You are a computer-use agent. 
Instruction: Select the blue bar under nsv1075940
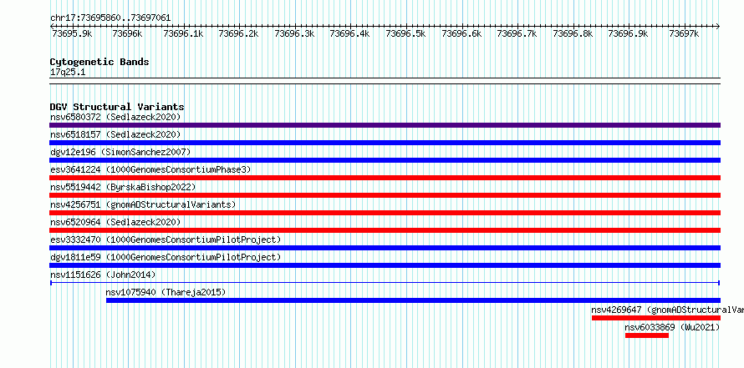click(x=413, y=300)
